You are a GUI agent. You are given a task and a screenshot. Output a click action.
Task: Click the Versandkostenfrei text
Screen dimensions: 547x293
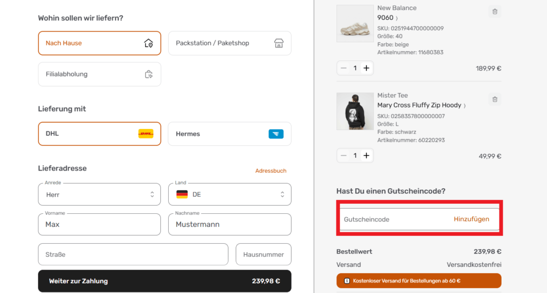[x=474, y=265]
